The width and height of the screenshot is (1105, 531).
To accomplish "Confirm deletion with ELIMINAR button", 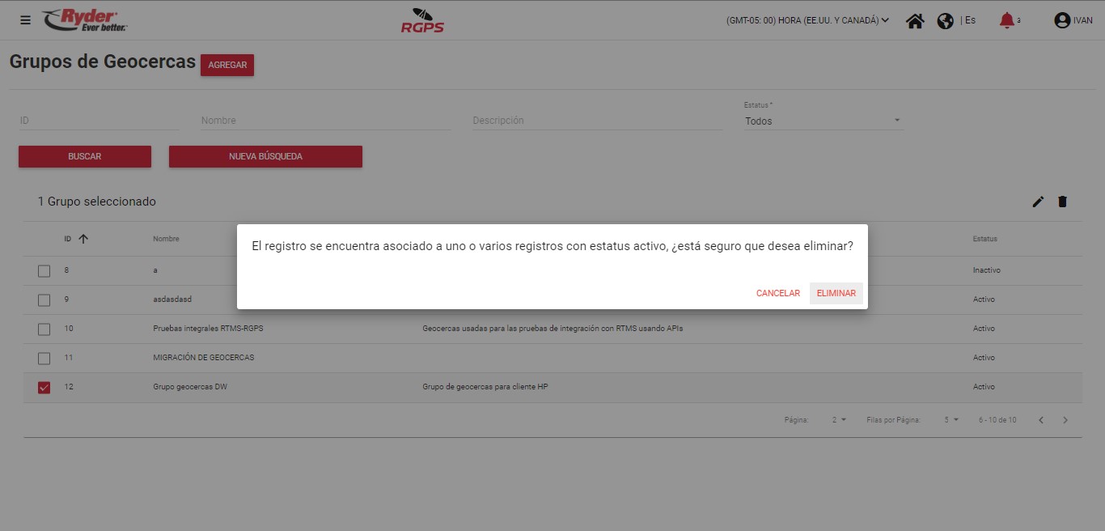I will pyautogui.click(x=836, y=293).
